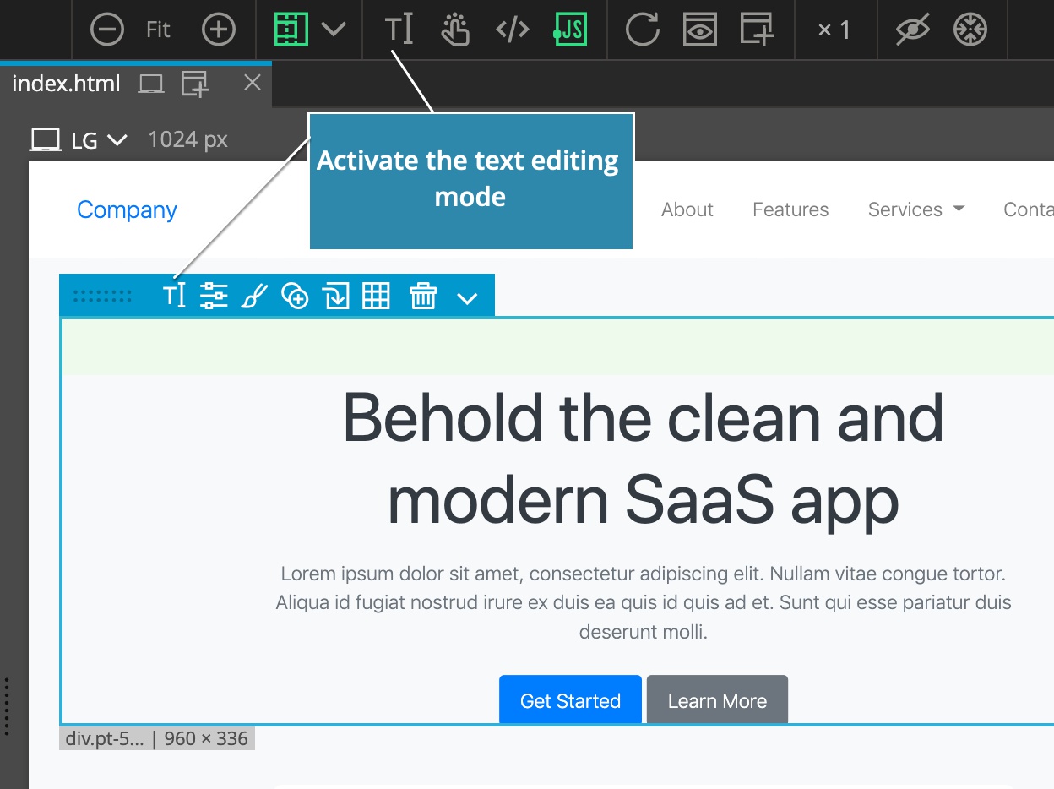
Task: Click the add view icon in index.html tab
Action: (195, 84)
